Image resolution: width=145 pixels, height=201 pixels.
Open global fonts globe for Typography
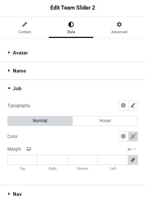(x=123, y=105)
